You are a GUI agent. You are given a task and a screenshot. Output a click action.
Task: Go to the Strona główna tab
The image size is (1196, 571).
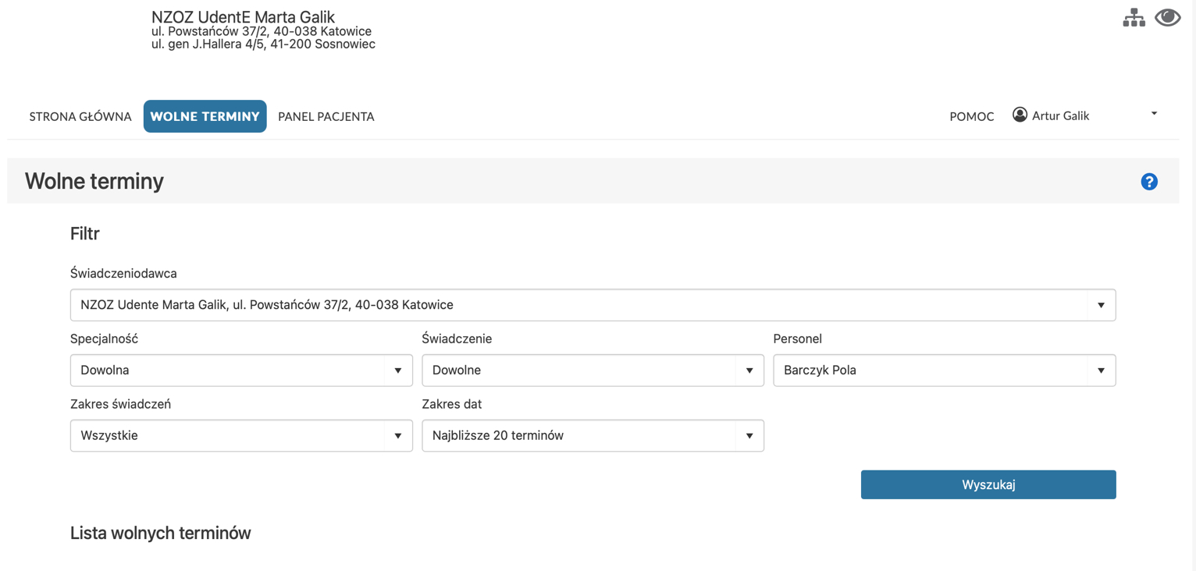point(80,116)
